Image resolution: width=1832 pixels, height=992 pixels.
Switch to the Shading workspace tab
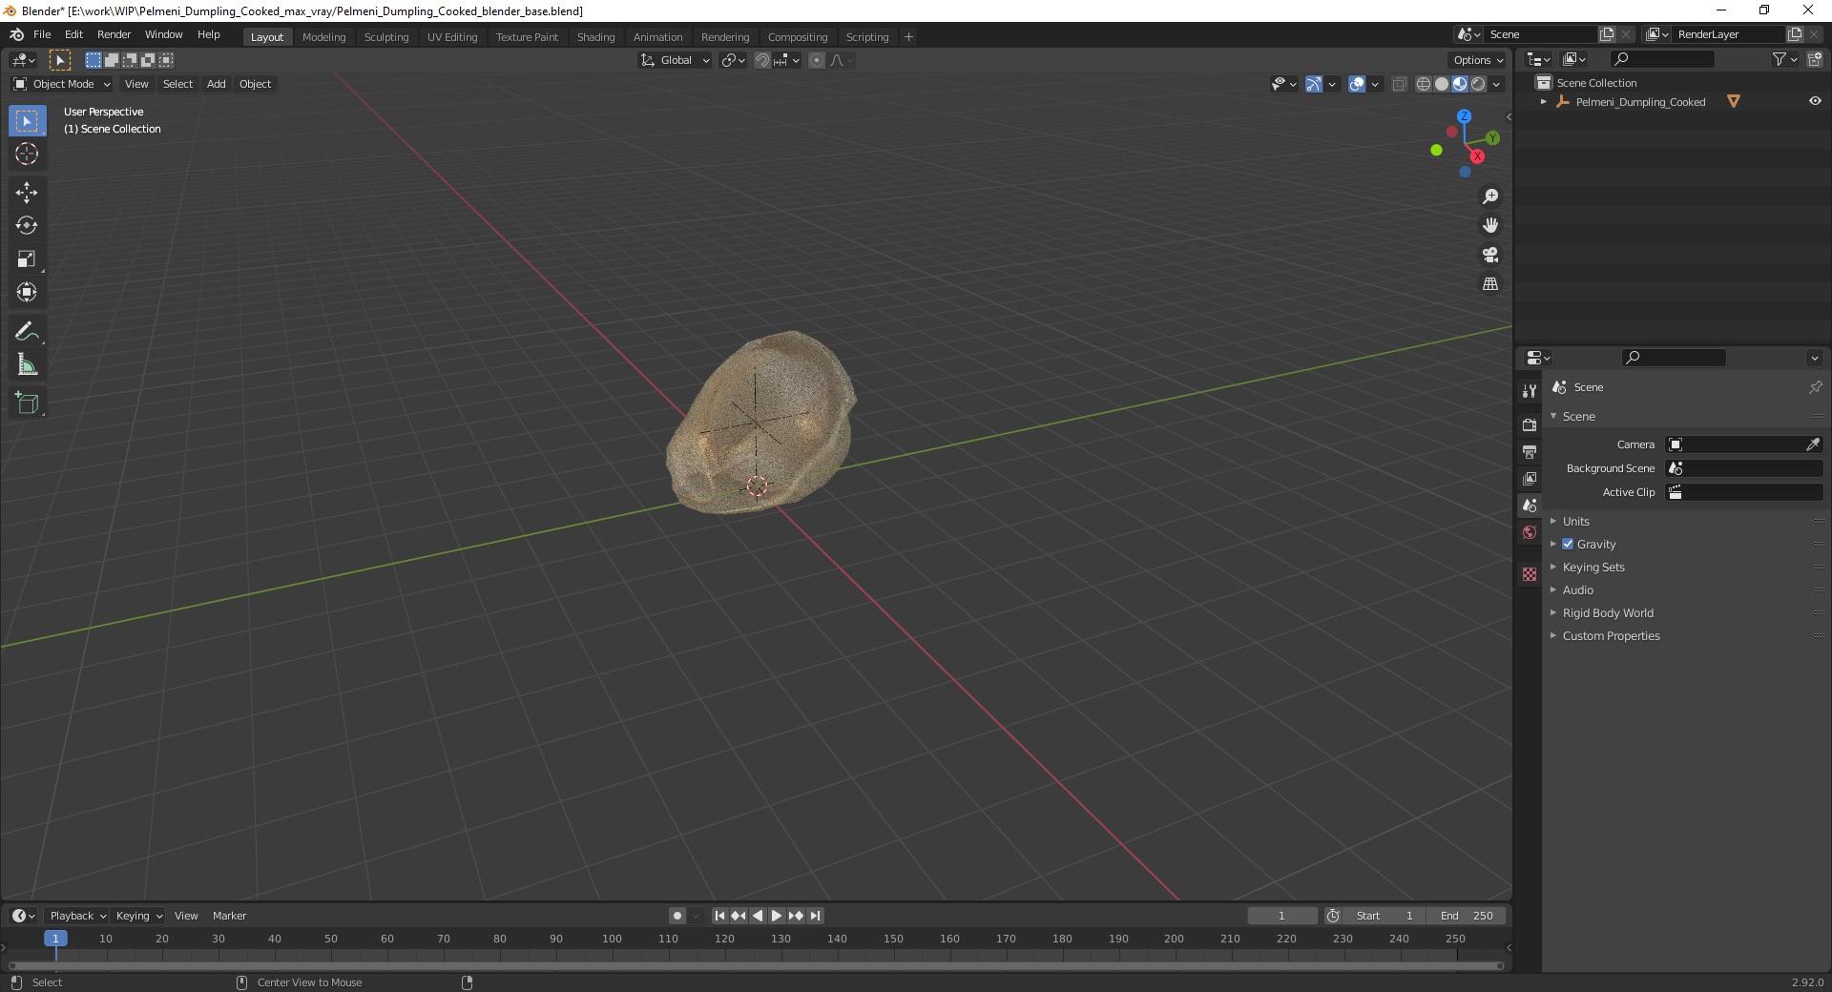click(595, 37)
